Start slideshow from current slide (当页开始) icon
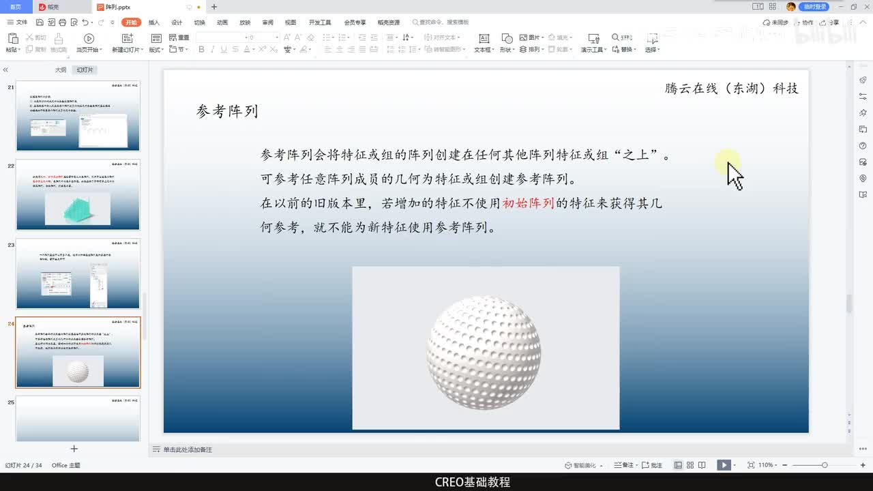This screenshot has height=491, width=873. (89, 39)
